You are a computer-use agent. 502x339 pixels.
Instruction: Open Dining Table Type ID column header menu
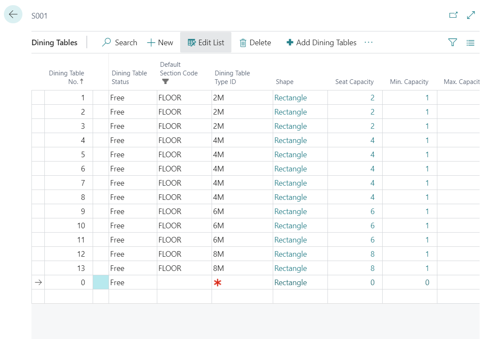pos(232,77)
